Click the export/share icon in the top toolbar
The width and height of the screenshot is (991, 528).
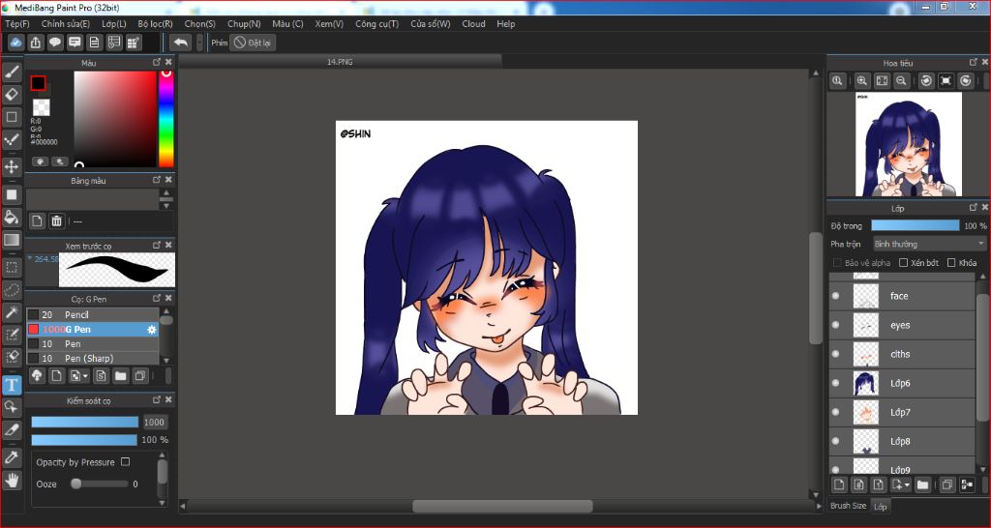(36, 43)
